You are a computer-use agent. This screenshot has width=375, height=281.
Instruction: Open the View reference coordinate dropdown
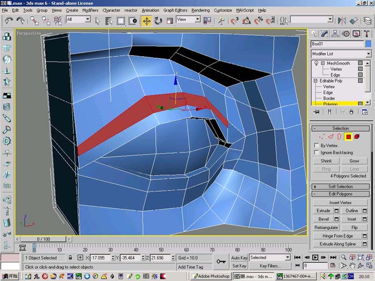pos(198,19)
